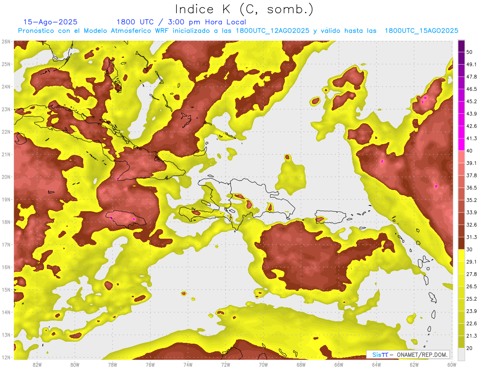
Task: Click the "16N" latitude label
Action: click(x=6, y=267)
